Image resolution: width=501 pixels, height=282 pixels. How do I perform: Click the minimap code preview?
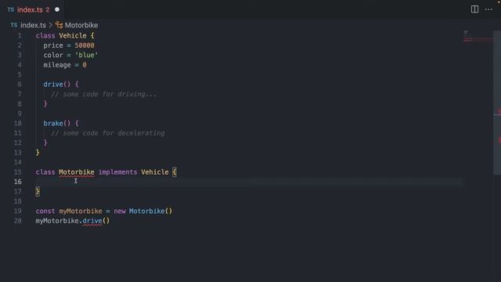coord(478,37)
